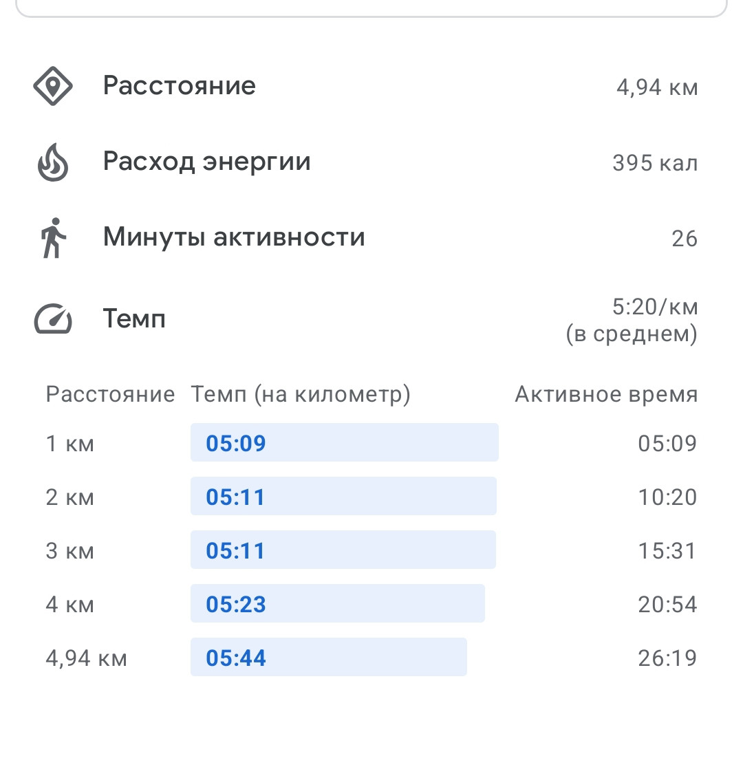Image resolution: width=743 pixels, height=767 pixels.
Task: Tap the walking person activity icon
Action: click(53, 238)
